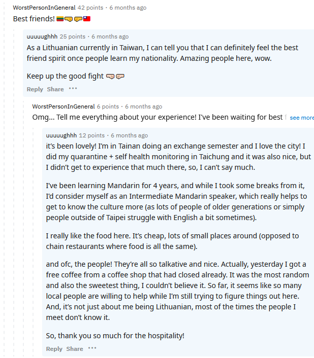Click the yellow left fist emoji in 'Best friends!'
Viewport: 314px width, 358px height.
69,19
